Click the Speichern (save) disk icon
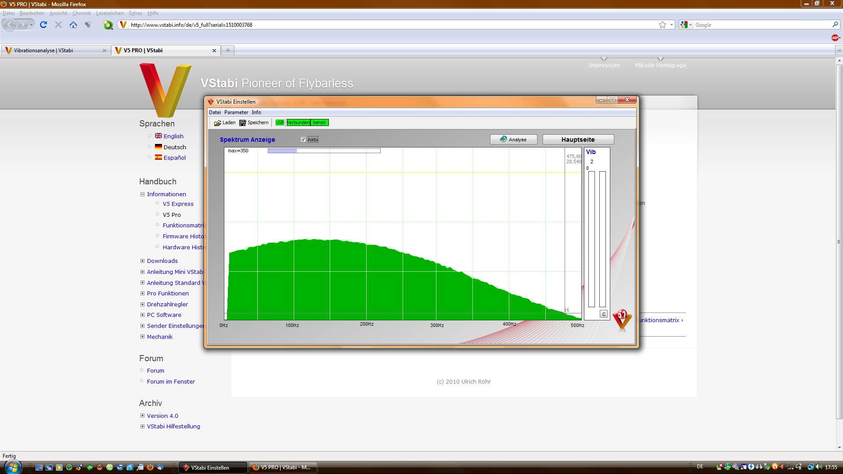The height and width of the screenshot is (474, 843). point(242,123)
